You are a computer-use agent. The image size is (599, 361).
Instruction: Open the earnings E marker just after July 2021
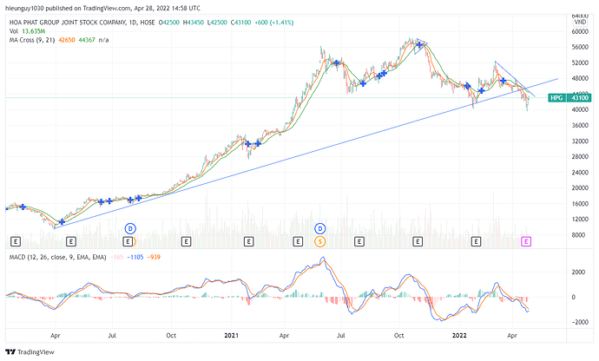[x=359, y=241]
